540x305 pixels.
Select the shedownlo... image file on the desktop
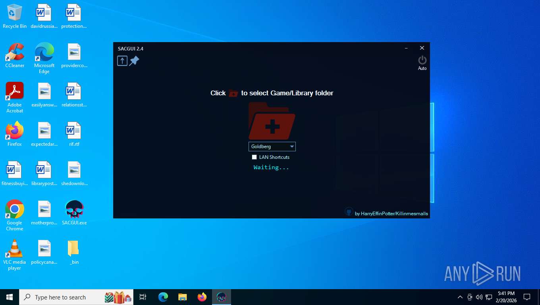(74, 174)
